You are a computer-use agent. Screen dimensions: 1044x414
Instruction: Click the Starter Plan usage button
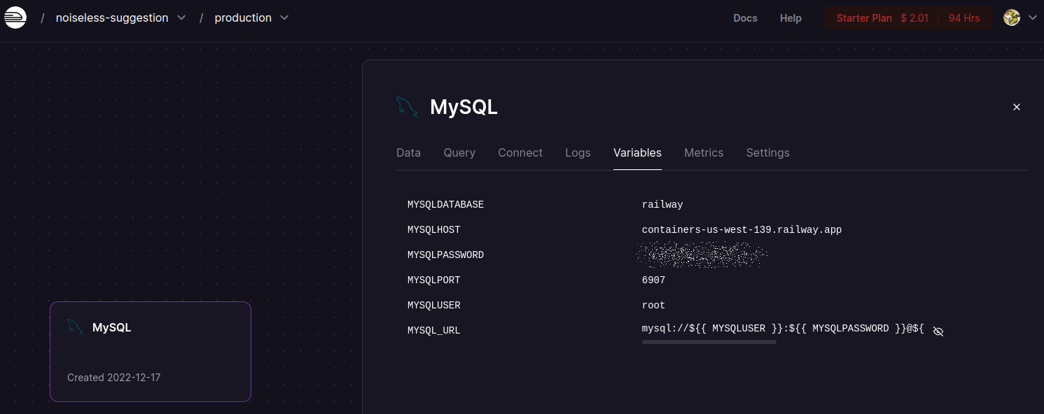coord(908,18)
